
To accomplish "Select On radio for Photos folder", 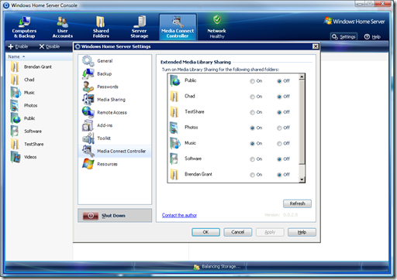I will [x=252, y=128].
